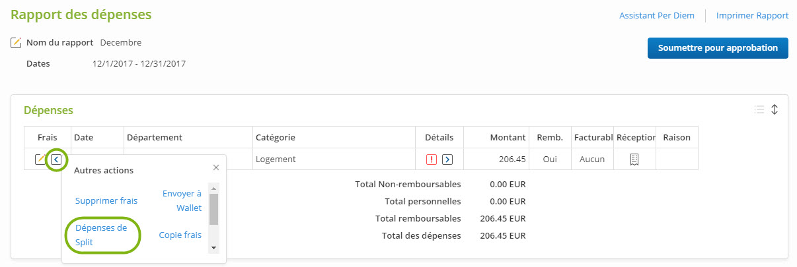Image resolution: width=797 pixels, height=267 pixels.
Task: Close the Autres actions popup
Action: [216, 167]
